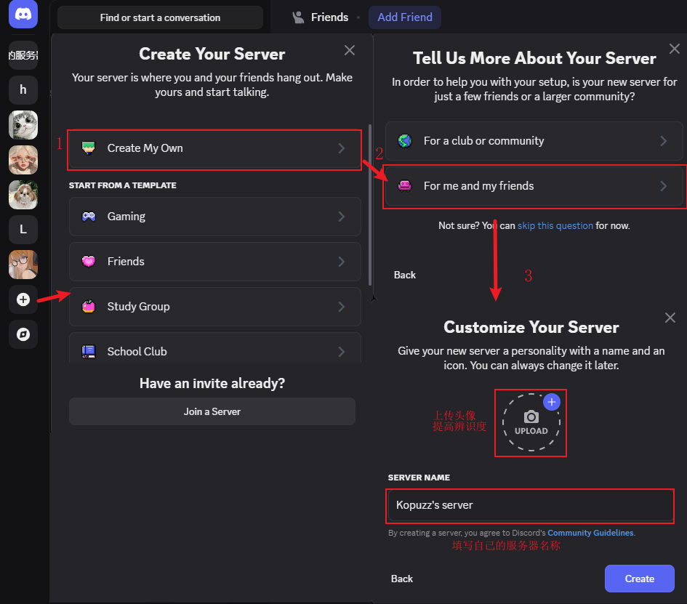Click the Gaming controller icon
The width and height of the screenshot is (687, 604).
89,217
